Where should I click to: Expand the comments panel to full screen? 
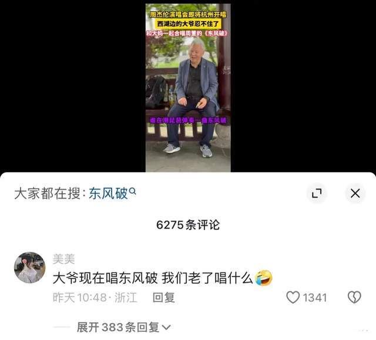[x=317, y=193]
